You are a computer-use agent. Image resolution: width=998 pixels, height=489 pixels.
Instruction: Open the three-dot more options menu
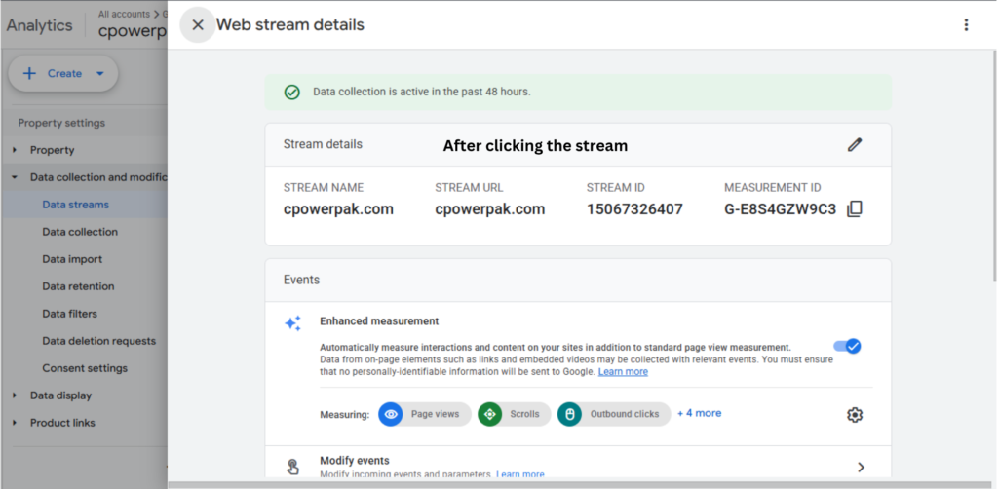[x=966, y=24]
